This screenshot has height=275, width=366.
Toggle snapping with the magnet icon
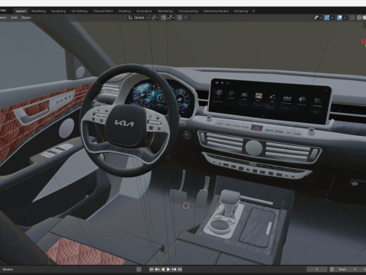click(164, 18)
